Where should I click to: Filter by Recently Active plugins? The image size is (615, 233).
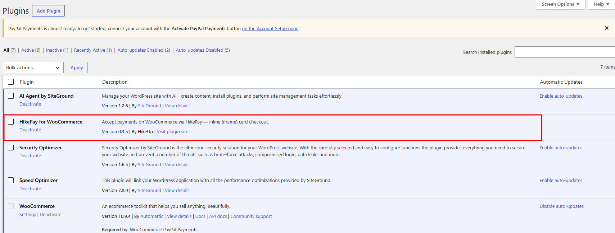[x=90, y=50]
